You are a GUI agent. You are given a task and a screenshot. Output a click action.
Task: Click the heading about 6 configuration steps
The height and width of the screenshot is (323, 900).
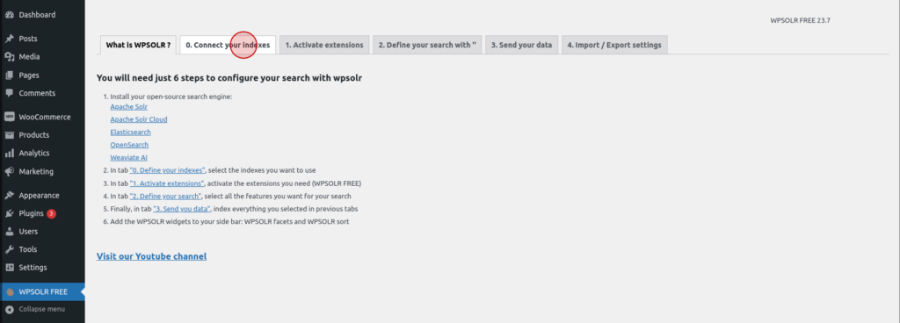pos(229,78)
